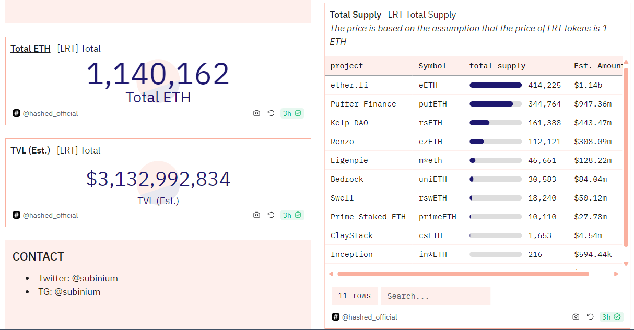This screenshot has height=330, width=634.
Task: Click the table's vertical scrollbar thumb
Action: point(626,157)
